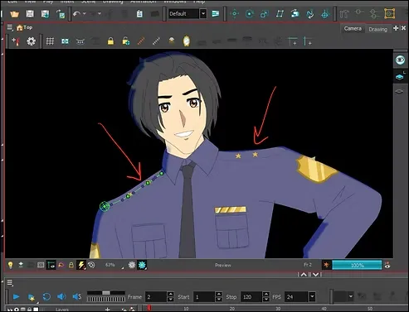Image resolution: width=409 pixels, height=312 pixels.
Task: Click the 100% blue progress bar
Action: (x=357, y=266)
